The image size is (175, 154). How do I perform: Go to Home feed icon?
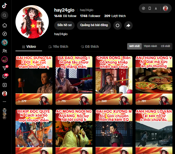tap(5, 25)
